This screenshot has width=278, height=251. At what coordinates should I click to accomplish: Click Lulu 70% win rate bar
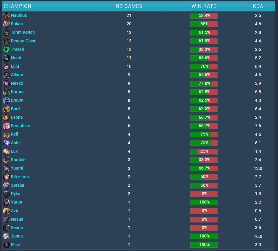(x=204, y=66)
